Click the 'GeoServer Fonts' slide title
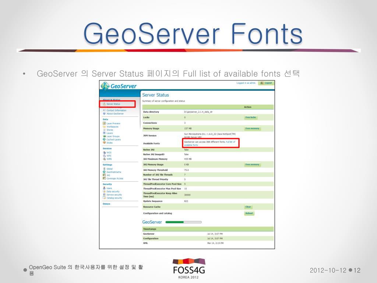This screenshot has height=283, width=377. [x=193, y=34]
